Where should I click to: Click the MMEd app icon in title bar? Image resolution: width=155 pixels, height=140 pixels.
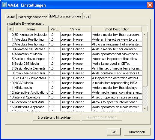[4, 5]
